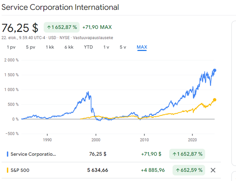Click the blue endpoint dot on chart
Image resolution: width=236 pixels, height=181 pixels.
pos(214,70)
